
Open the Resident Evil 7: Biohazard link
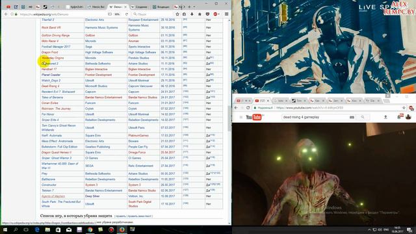coord(58,92)
